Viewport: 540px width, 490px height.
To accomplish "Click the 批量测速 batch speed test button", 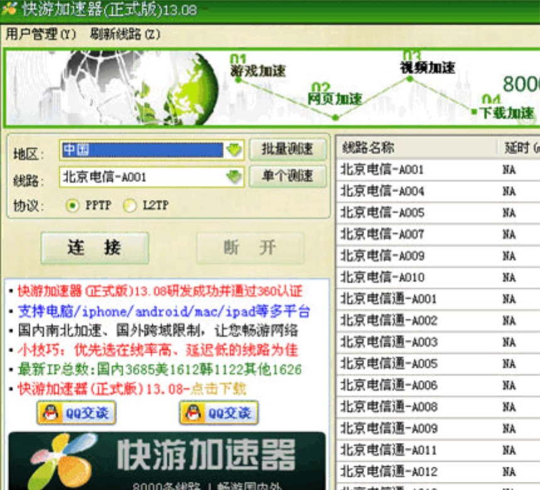I will [x=288, y=149].
